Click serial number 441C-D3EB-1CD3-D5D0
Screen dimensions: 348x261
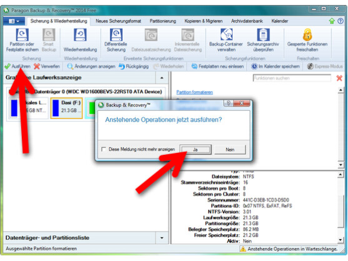tap(266, 200)
